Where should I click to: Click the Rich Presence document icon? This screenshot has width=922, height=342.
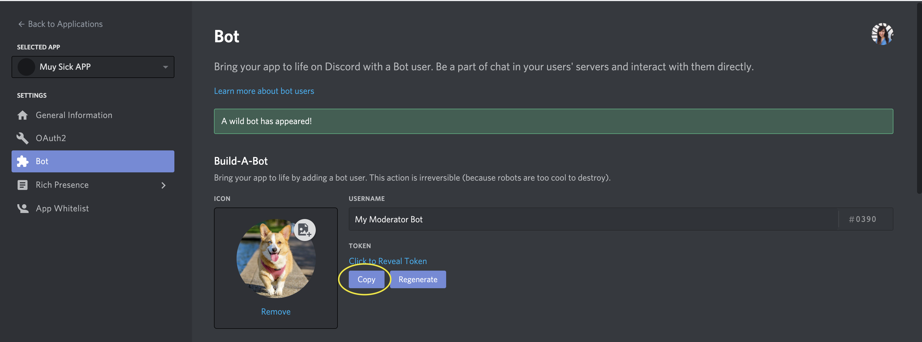coord(22,184)
